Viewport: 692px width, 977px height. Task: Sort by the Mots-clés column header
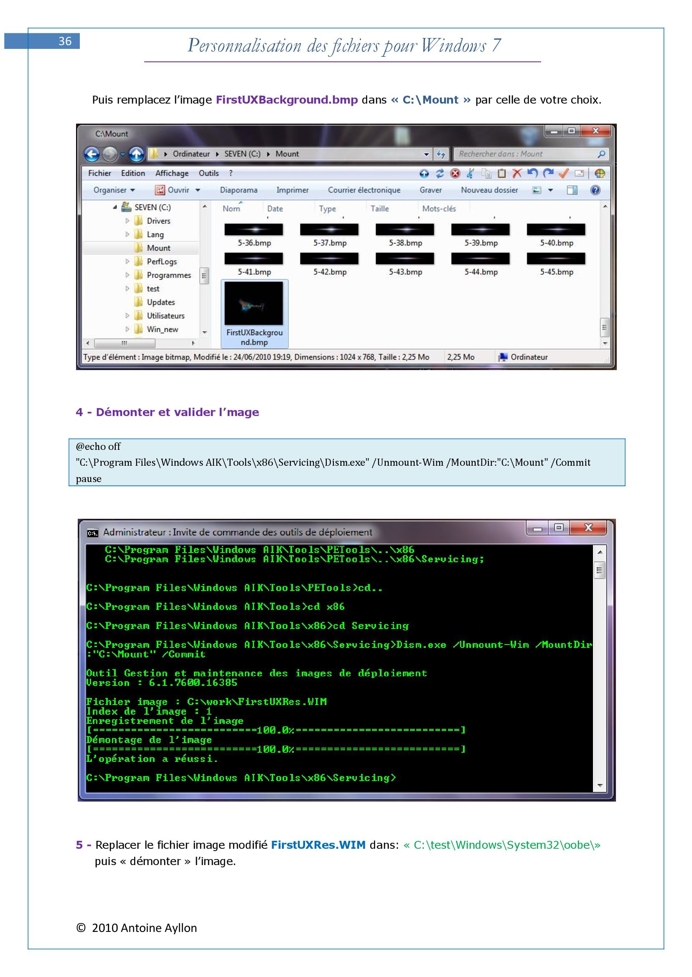tap(439, 209)
